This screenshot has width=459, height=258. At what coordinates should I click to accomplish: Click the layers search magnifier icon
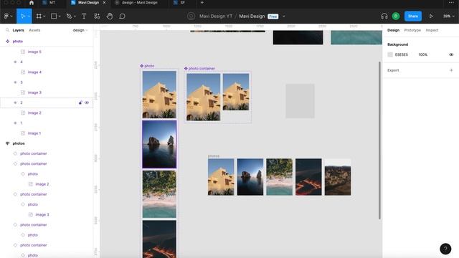[7, 30]
